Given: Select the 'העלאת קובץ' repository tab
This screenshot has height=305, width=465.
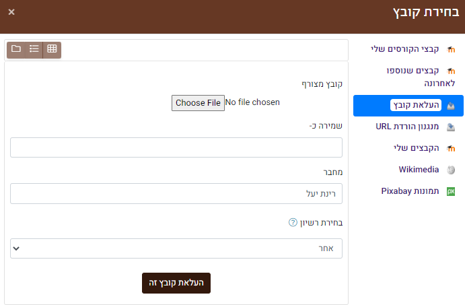Looking at the screenshot, I should pos(415,106).
